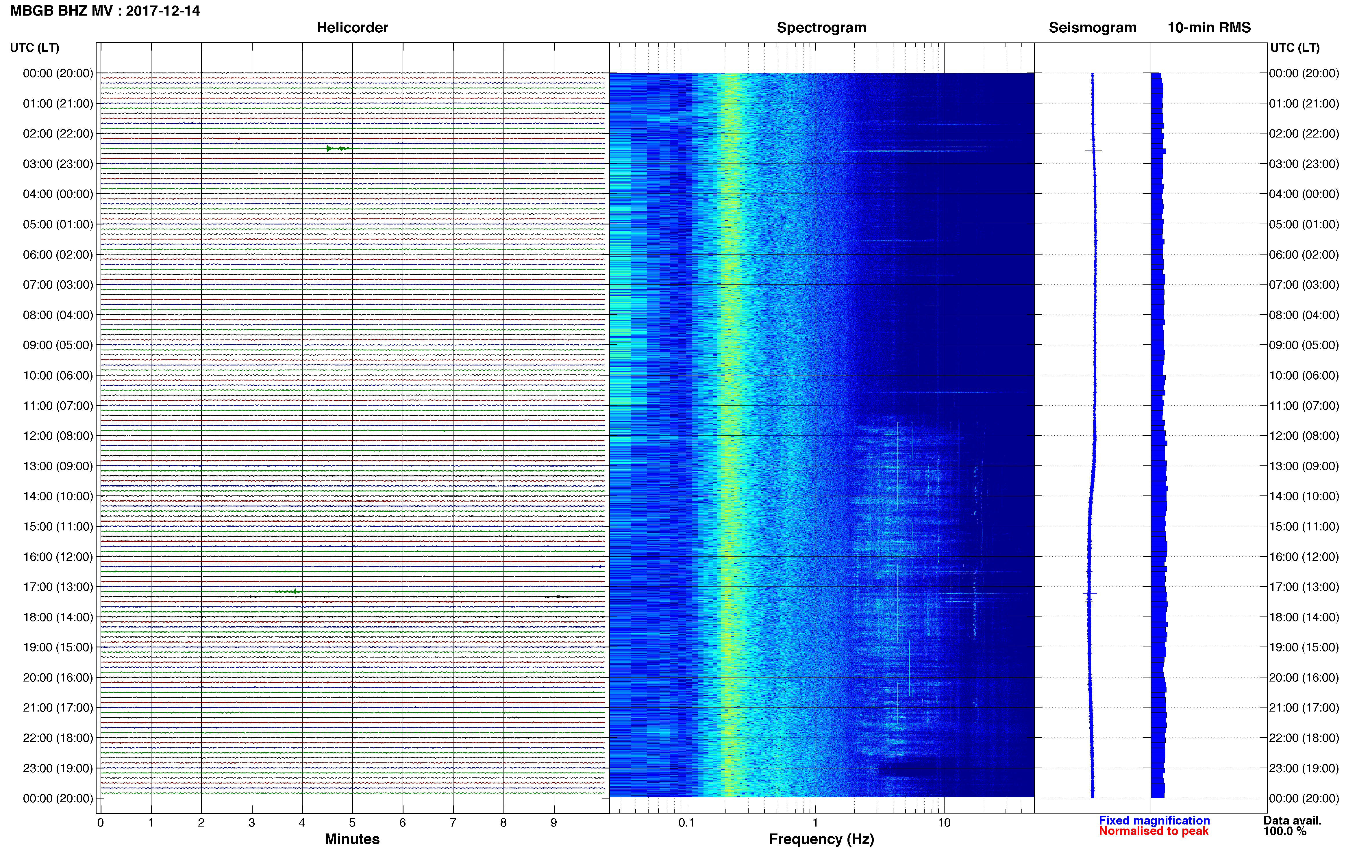Click the left 00:00 (20:00) top time label
This screenshot has width=1370, height=856.
(x=58, y=74)
